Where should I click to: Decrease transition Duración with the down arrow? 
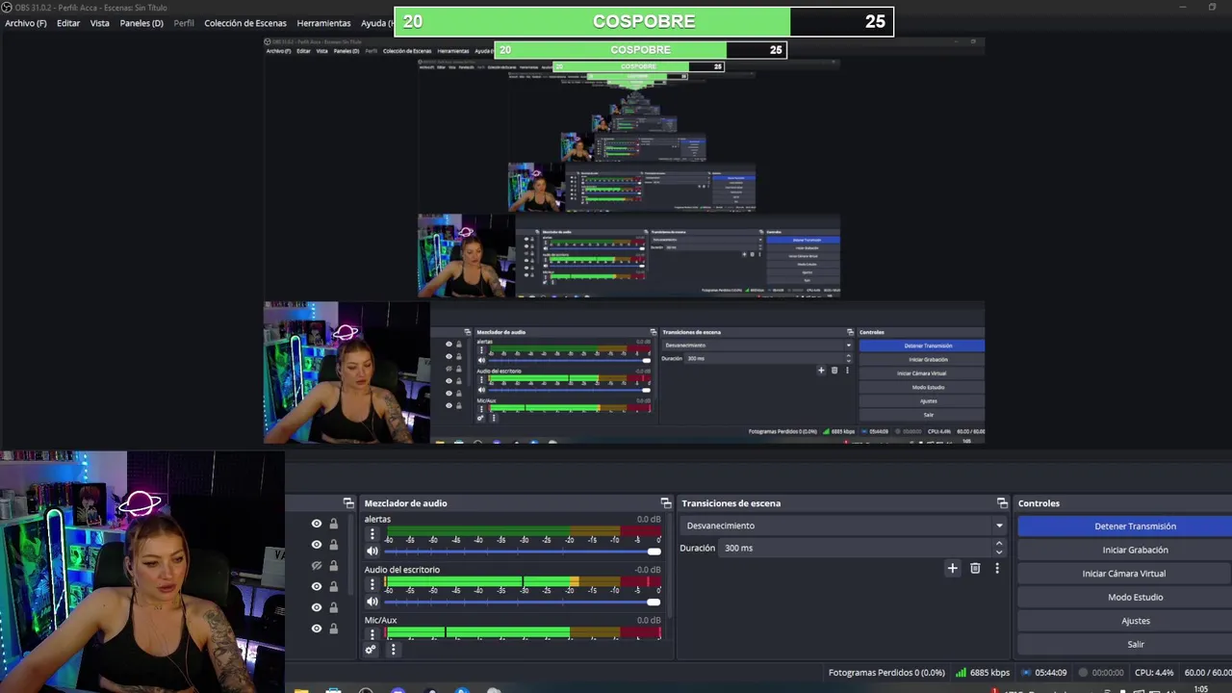[999, 552]
